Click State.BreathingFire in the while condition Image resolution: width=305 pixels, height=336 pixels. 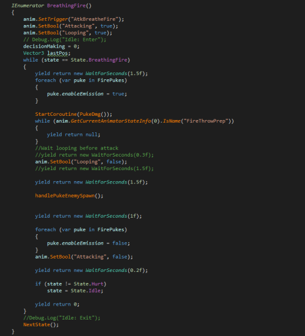click(x=100, y=60)
